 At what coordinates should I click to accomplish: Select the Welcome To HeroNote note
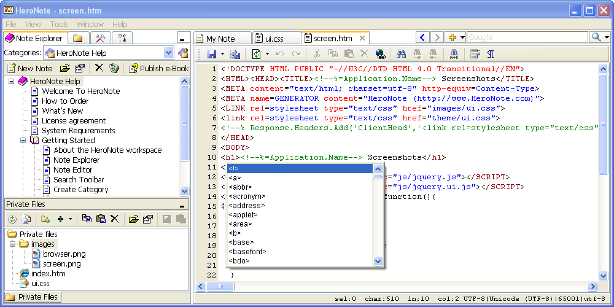(x=80, y=91)
